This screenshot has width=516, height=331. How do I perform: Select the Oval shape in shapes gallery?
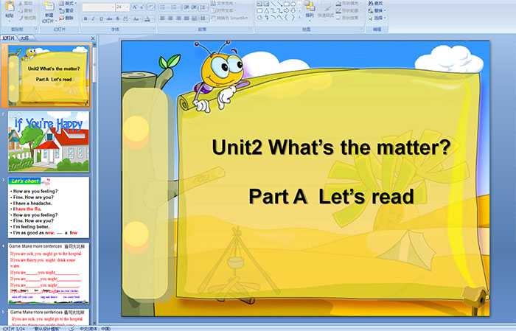[x=293, y=4]
